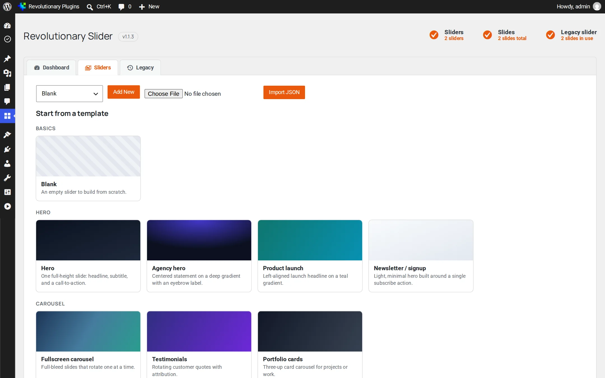Pick the Agency hero template
The height and width of the screenshot is (378, 605).
[199, 256]
